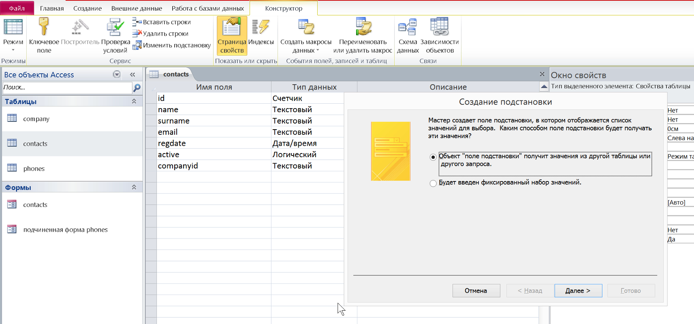This screenshot has height=324, width=694.
Task: Select option to get values from another table
Action: click(x=433, y=157)
